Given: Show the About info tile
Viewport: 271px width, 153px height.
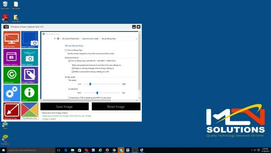Looking at the screenshot, I should 30,93.
